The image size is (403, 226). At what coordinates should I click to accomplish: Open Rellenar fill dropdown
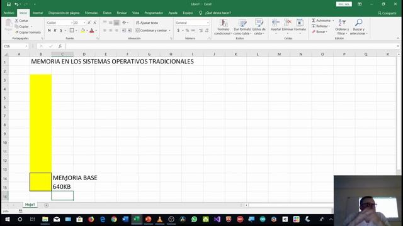(321, 26)
